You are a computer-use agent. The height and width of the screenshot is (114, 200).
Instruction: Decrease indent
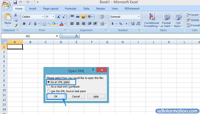pyautogui.click(x=89, y=24)
